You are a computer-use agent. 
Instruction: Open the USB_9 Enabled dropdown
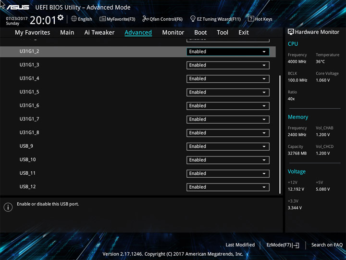[x=228, y=146]
